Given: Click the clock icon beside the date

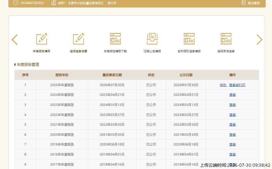Looking at the screenshot, I should click(x=16, y=3).
